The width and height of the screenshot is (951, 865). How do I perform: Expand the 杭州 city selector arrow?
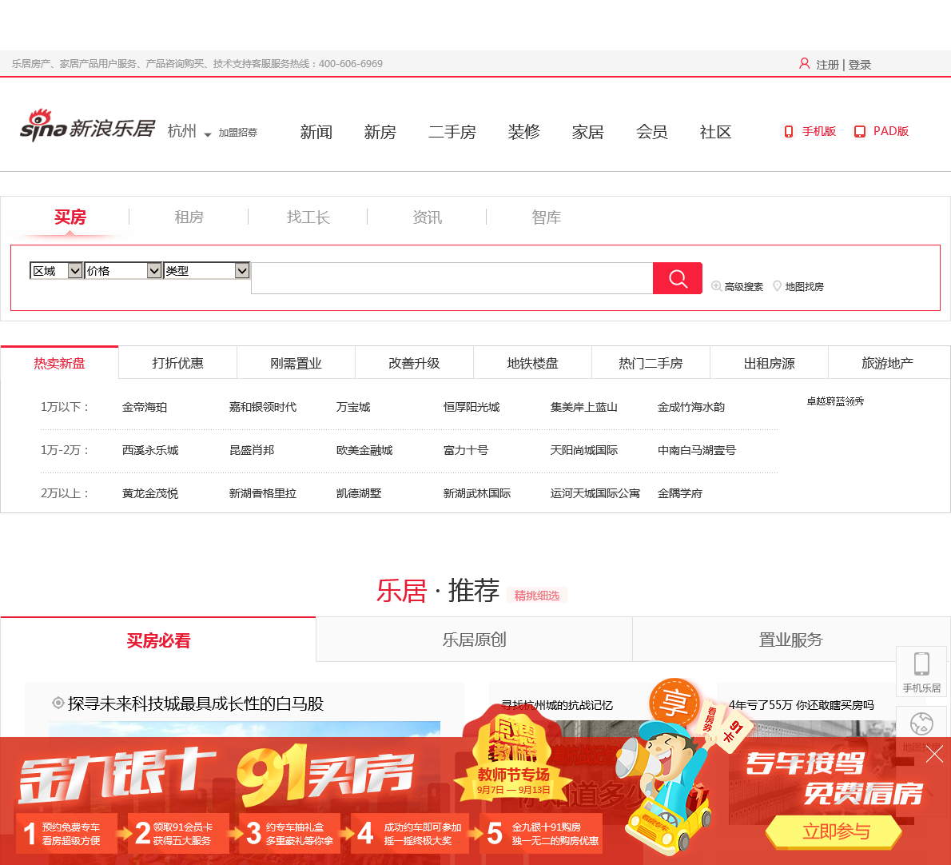[x=208, y=134]
